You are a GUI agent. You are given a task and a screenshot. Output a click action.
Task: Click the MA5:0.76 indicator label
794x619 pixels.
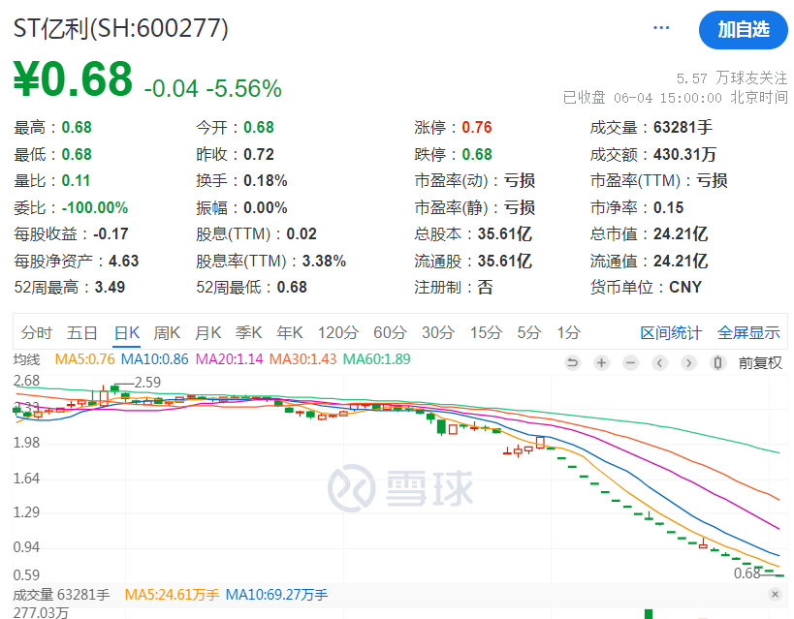(84, 359)
